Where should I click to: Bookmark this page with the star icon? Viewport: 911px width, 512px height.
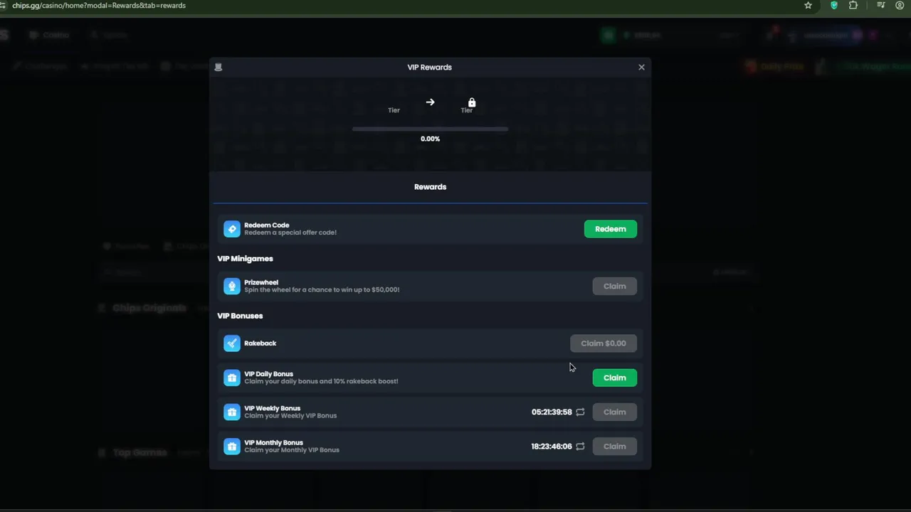coord(808,5)
